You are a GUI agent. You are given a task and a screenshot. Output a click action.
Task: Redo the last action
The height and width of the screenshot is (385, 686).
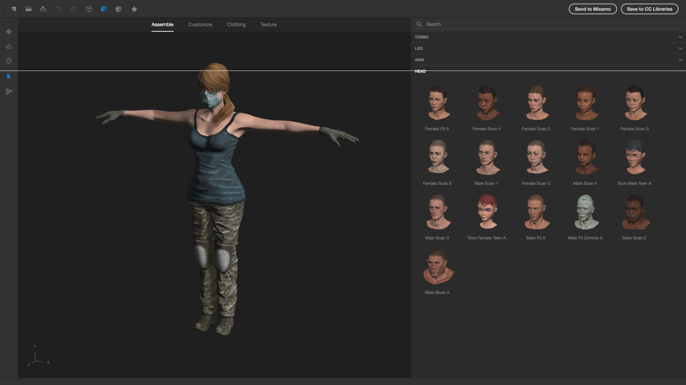[x=74, y=9]
